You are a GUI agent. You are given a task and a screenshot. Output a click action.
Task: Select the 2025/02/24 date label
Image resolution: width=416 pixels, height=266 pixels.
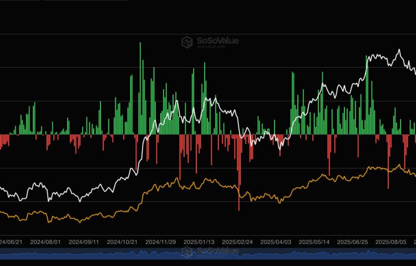237,242
